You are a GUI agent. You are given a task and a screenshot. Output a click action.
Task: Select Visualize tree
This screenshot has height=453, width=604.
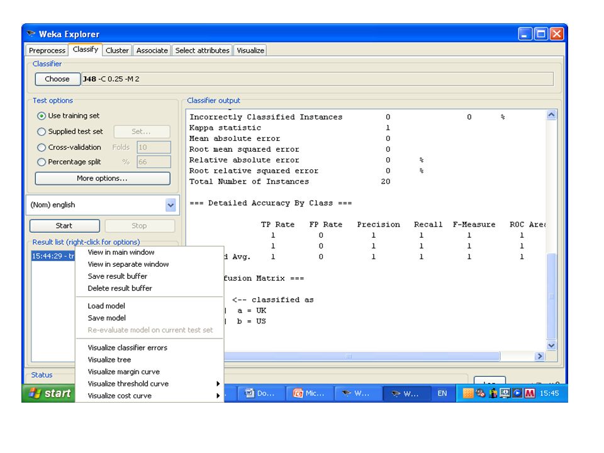tap(150, 359)
